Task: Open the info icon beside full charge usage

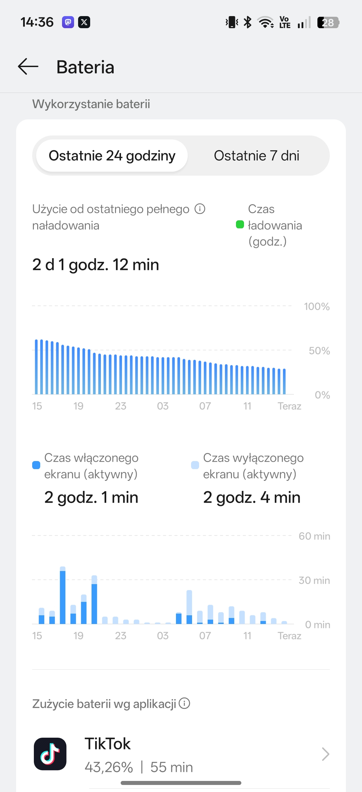Action: pyautogui.click(x=200, y=209)
